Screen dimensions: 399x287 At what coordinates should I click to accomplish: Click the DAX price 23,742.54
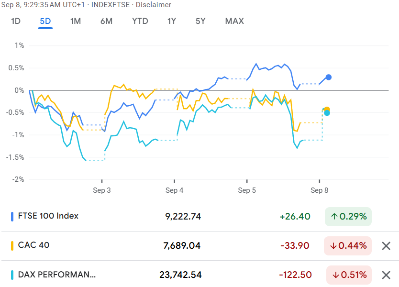pyautogui.click(x=180, y=275)
